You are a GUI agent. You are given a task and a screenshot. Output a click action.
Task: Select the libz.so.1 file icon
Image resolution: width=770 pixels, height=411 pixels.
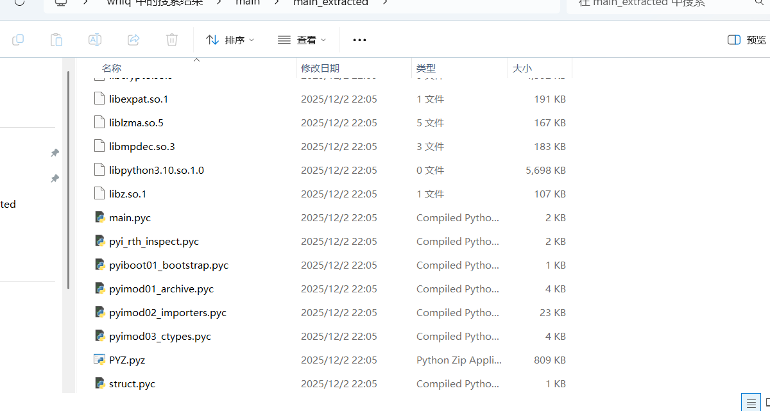99,194
